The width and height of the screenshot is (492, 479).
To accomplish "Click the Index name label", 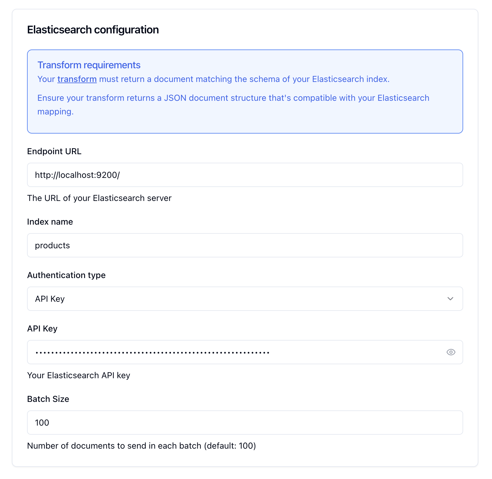I will click(50, 222).
